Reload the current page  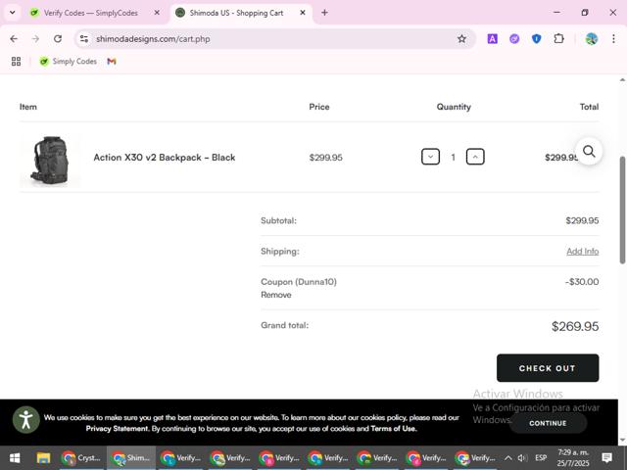point(58,39)
